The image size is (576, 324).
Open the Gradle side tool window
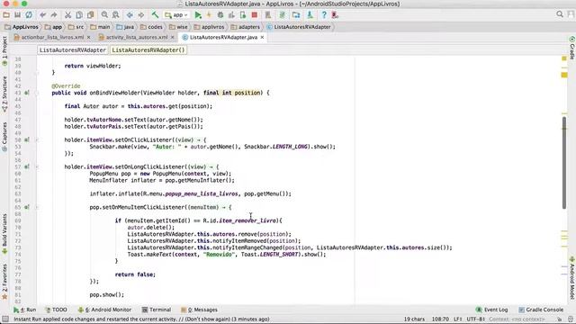572,48
